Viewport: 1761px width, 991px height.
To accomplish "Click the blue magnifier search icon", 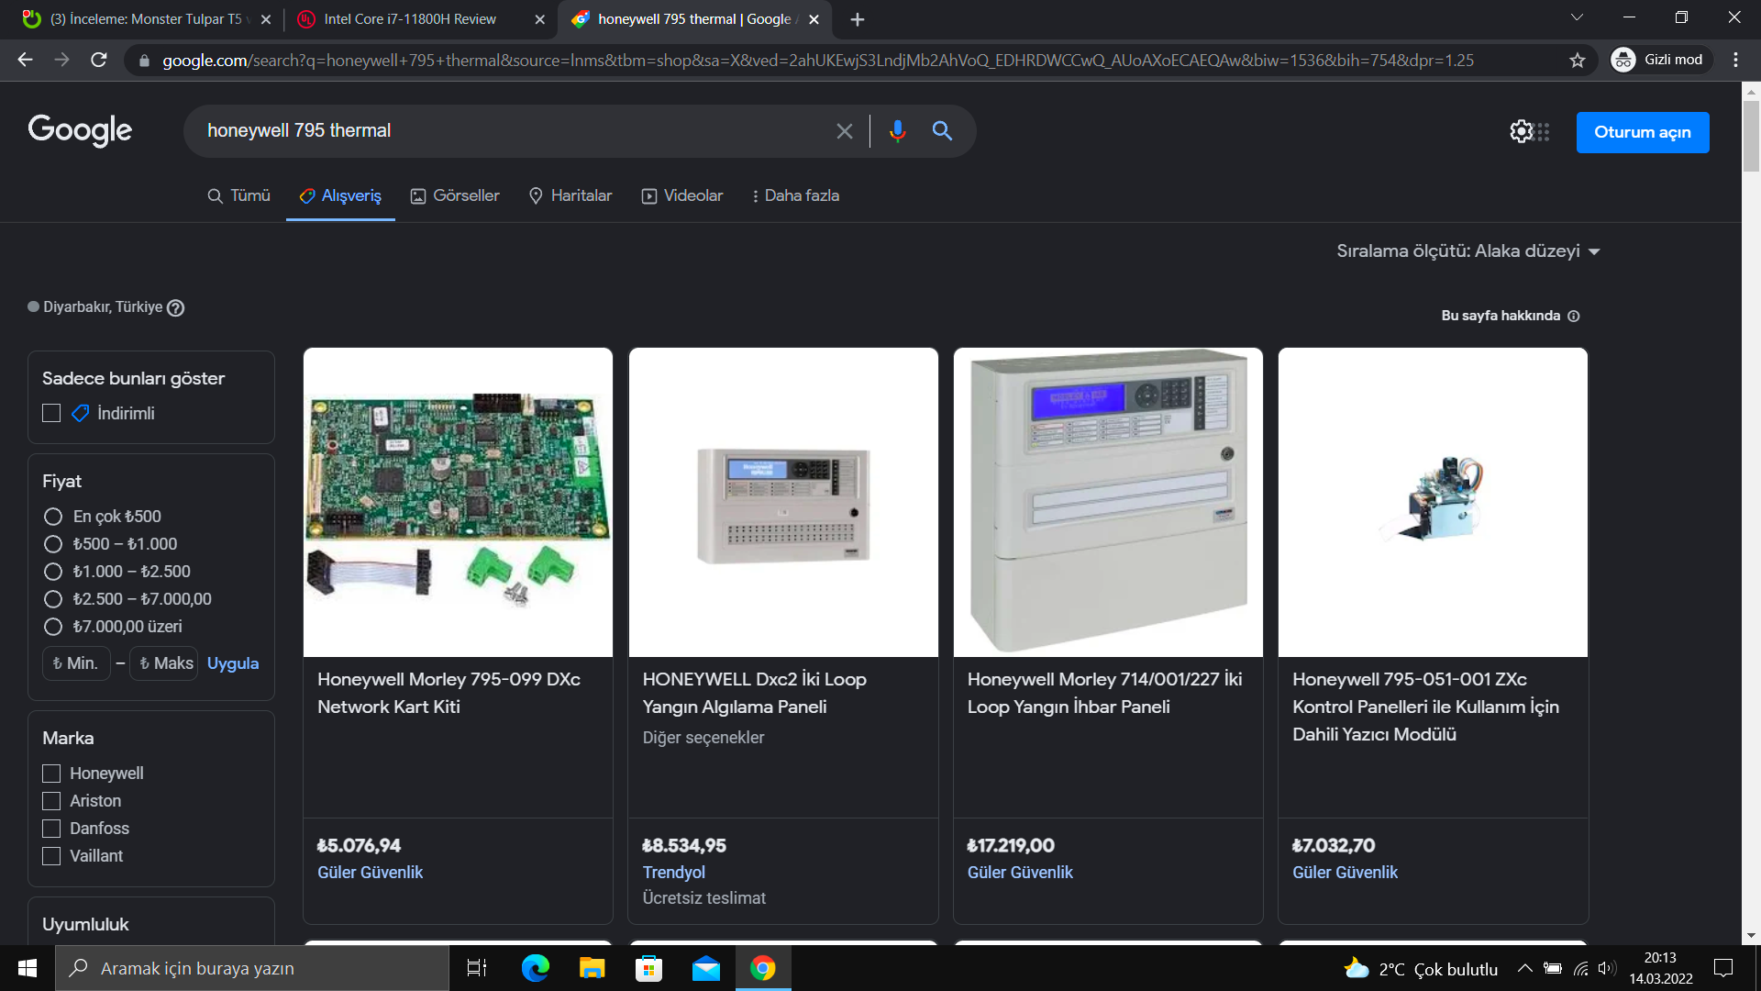I will (942, 131).
